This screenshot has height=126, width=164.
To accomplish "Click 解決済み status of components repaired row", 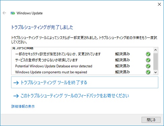I will (x=122, y=72).
